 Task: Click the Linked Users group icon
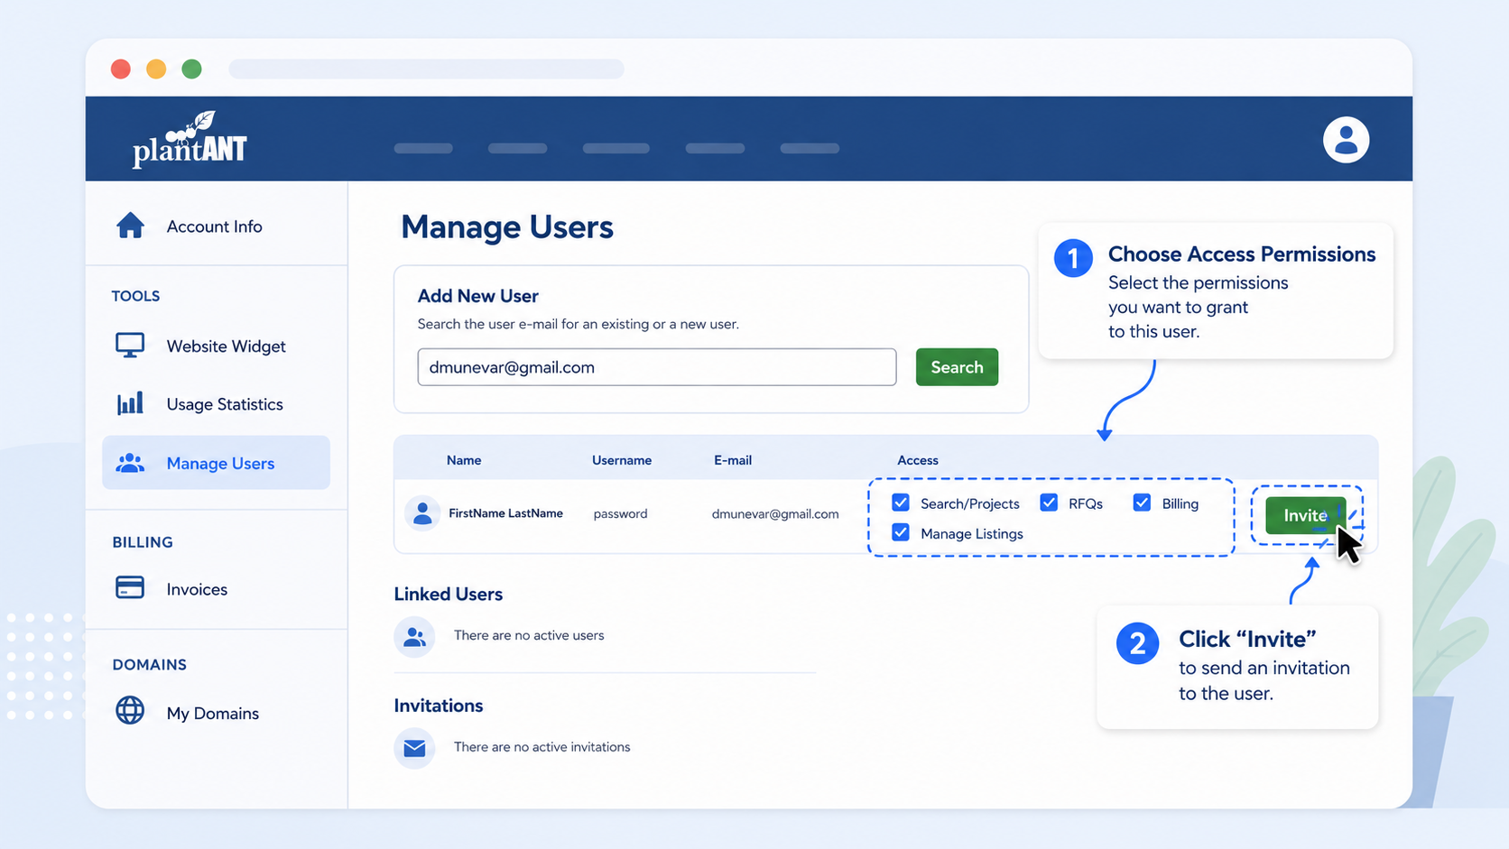point(414,637)
